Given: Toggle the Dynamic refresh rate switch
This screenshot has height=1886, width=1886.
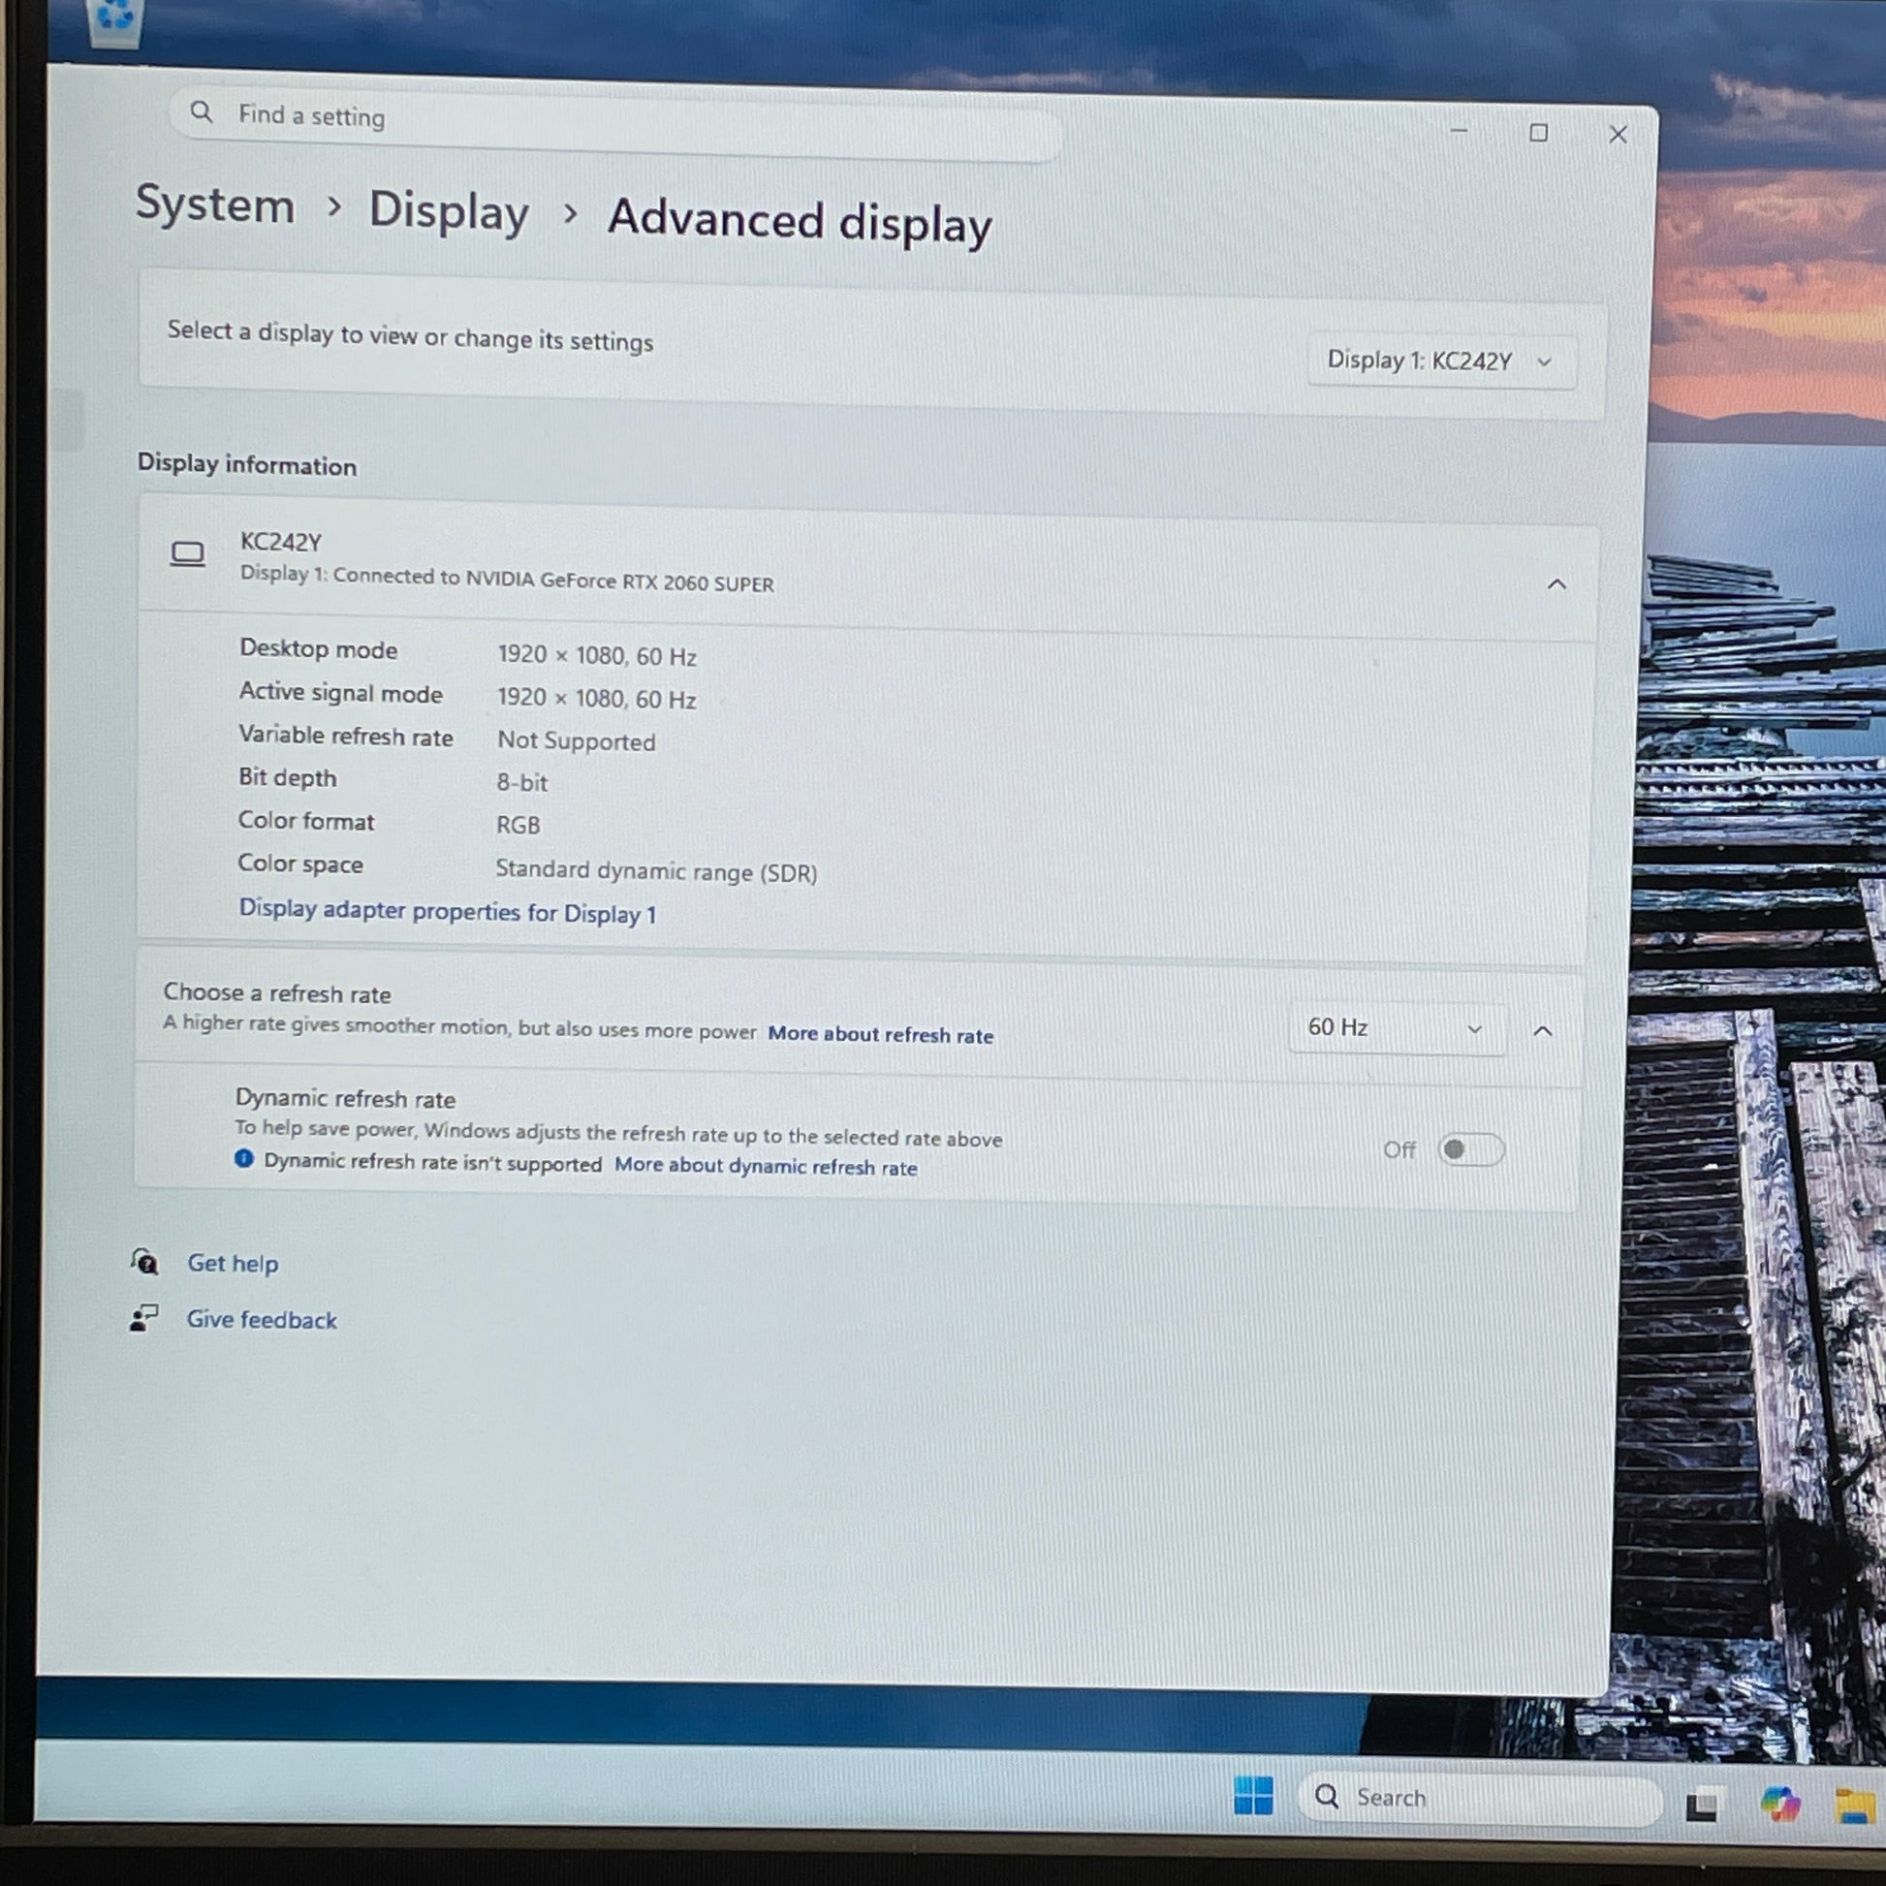Looking at the screenshot, I should click(x=1471, y=1149).
